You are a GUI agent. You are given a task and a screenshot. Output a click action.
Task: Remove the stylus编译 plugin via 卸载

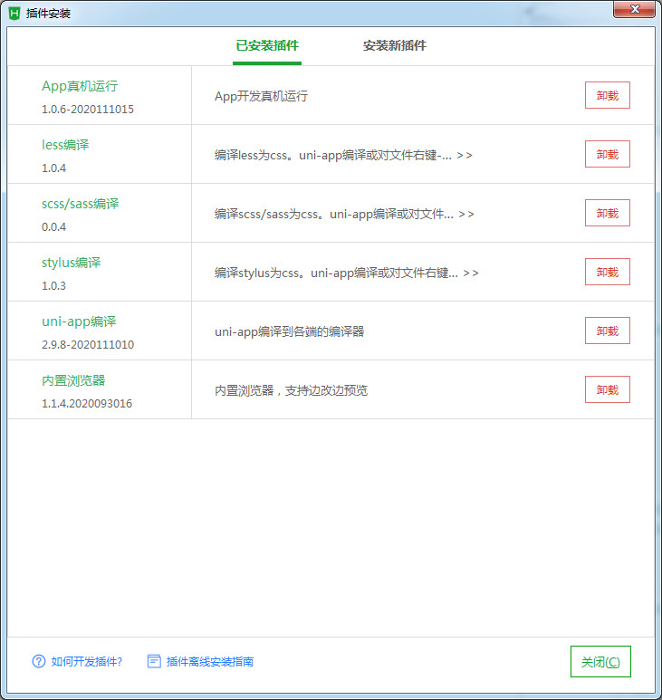coord(607,272)
